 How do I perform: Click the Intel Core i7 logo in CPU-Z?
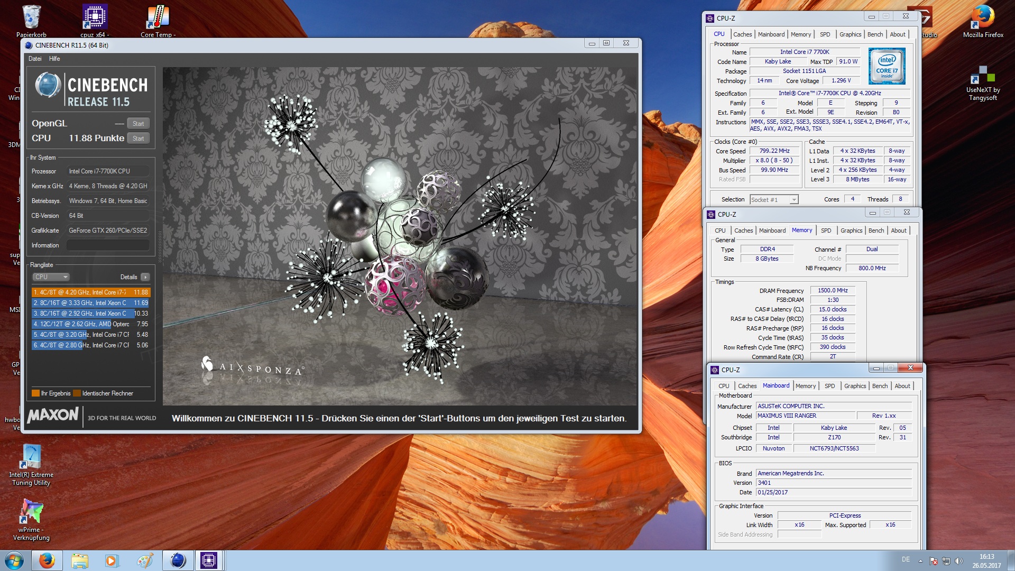click(887, 66)
